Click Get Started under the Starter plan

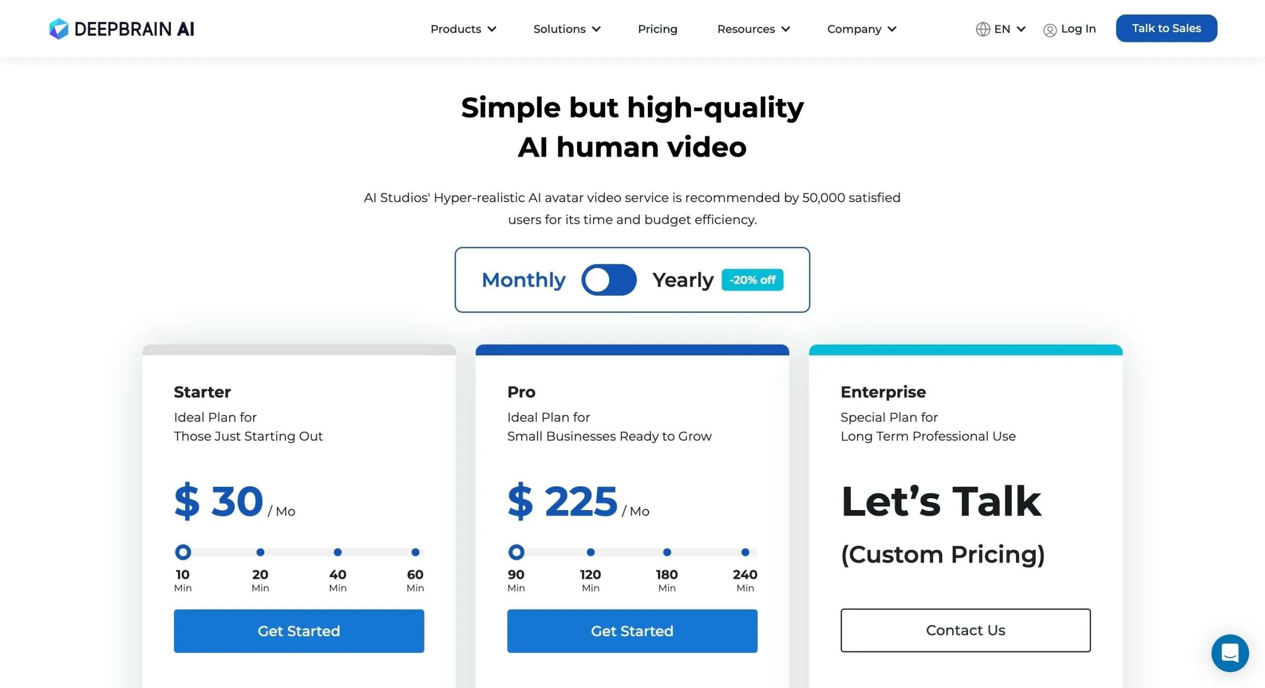[x=298, y=631]
